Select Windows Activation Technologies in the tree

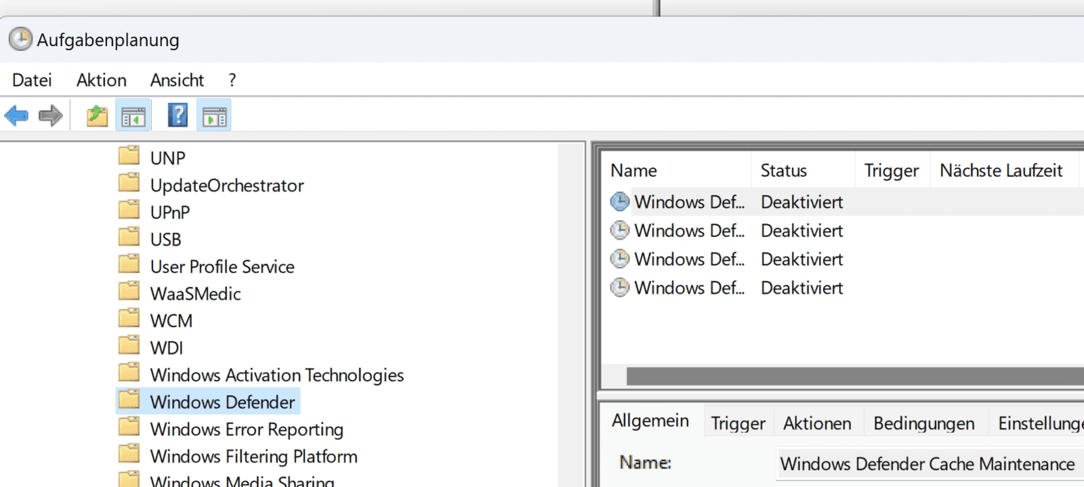277,375
